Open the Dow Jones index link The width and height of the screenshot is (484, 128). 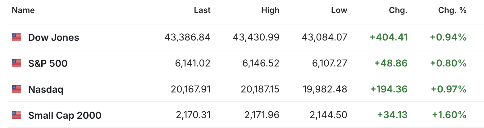coord(53,37)
